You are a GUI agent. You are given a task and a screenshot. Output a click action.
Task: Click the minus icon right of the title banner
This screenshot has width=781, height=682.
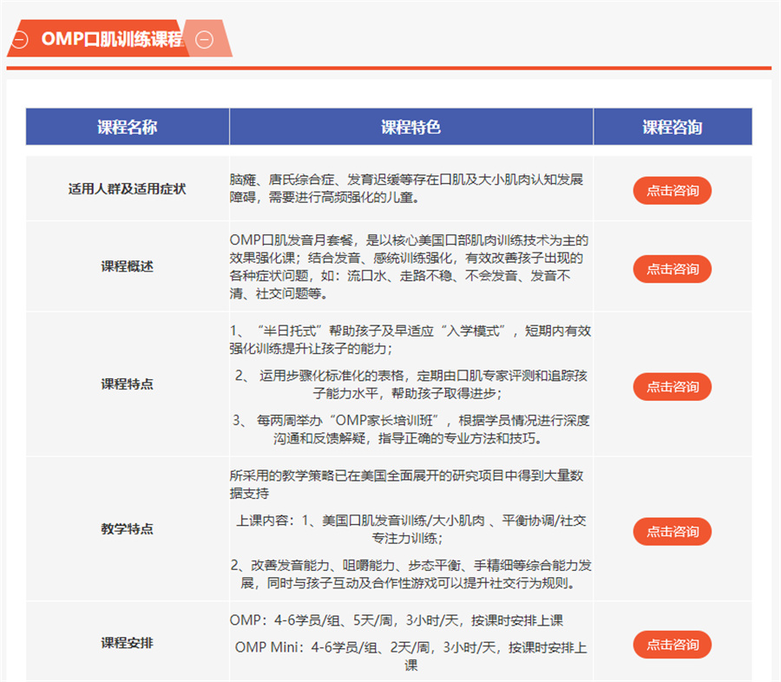pos(205,38)
